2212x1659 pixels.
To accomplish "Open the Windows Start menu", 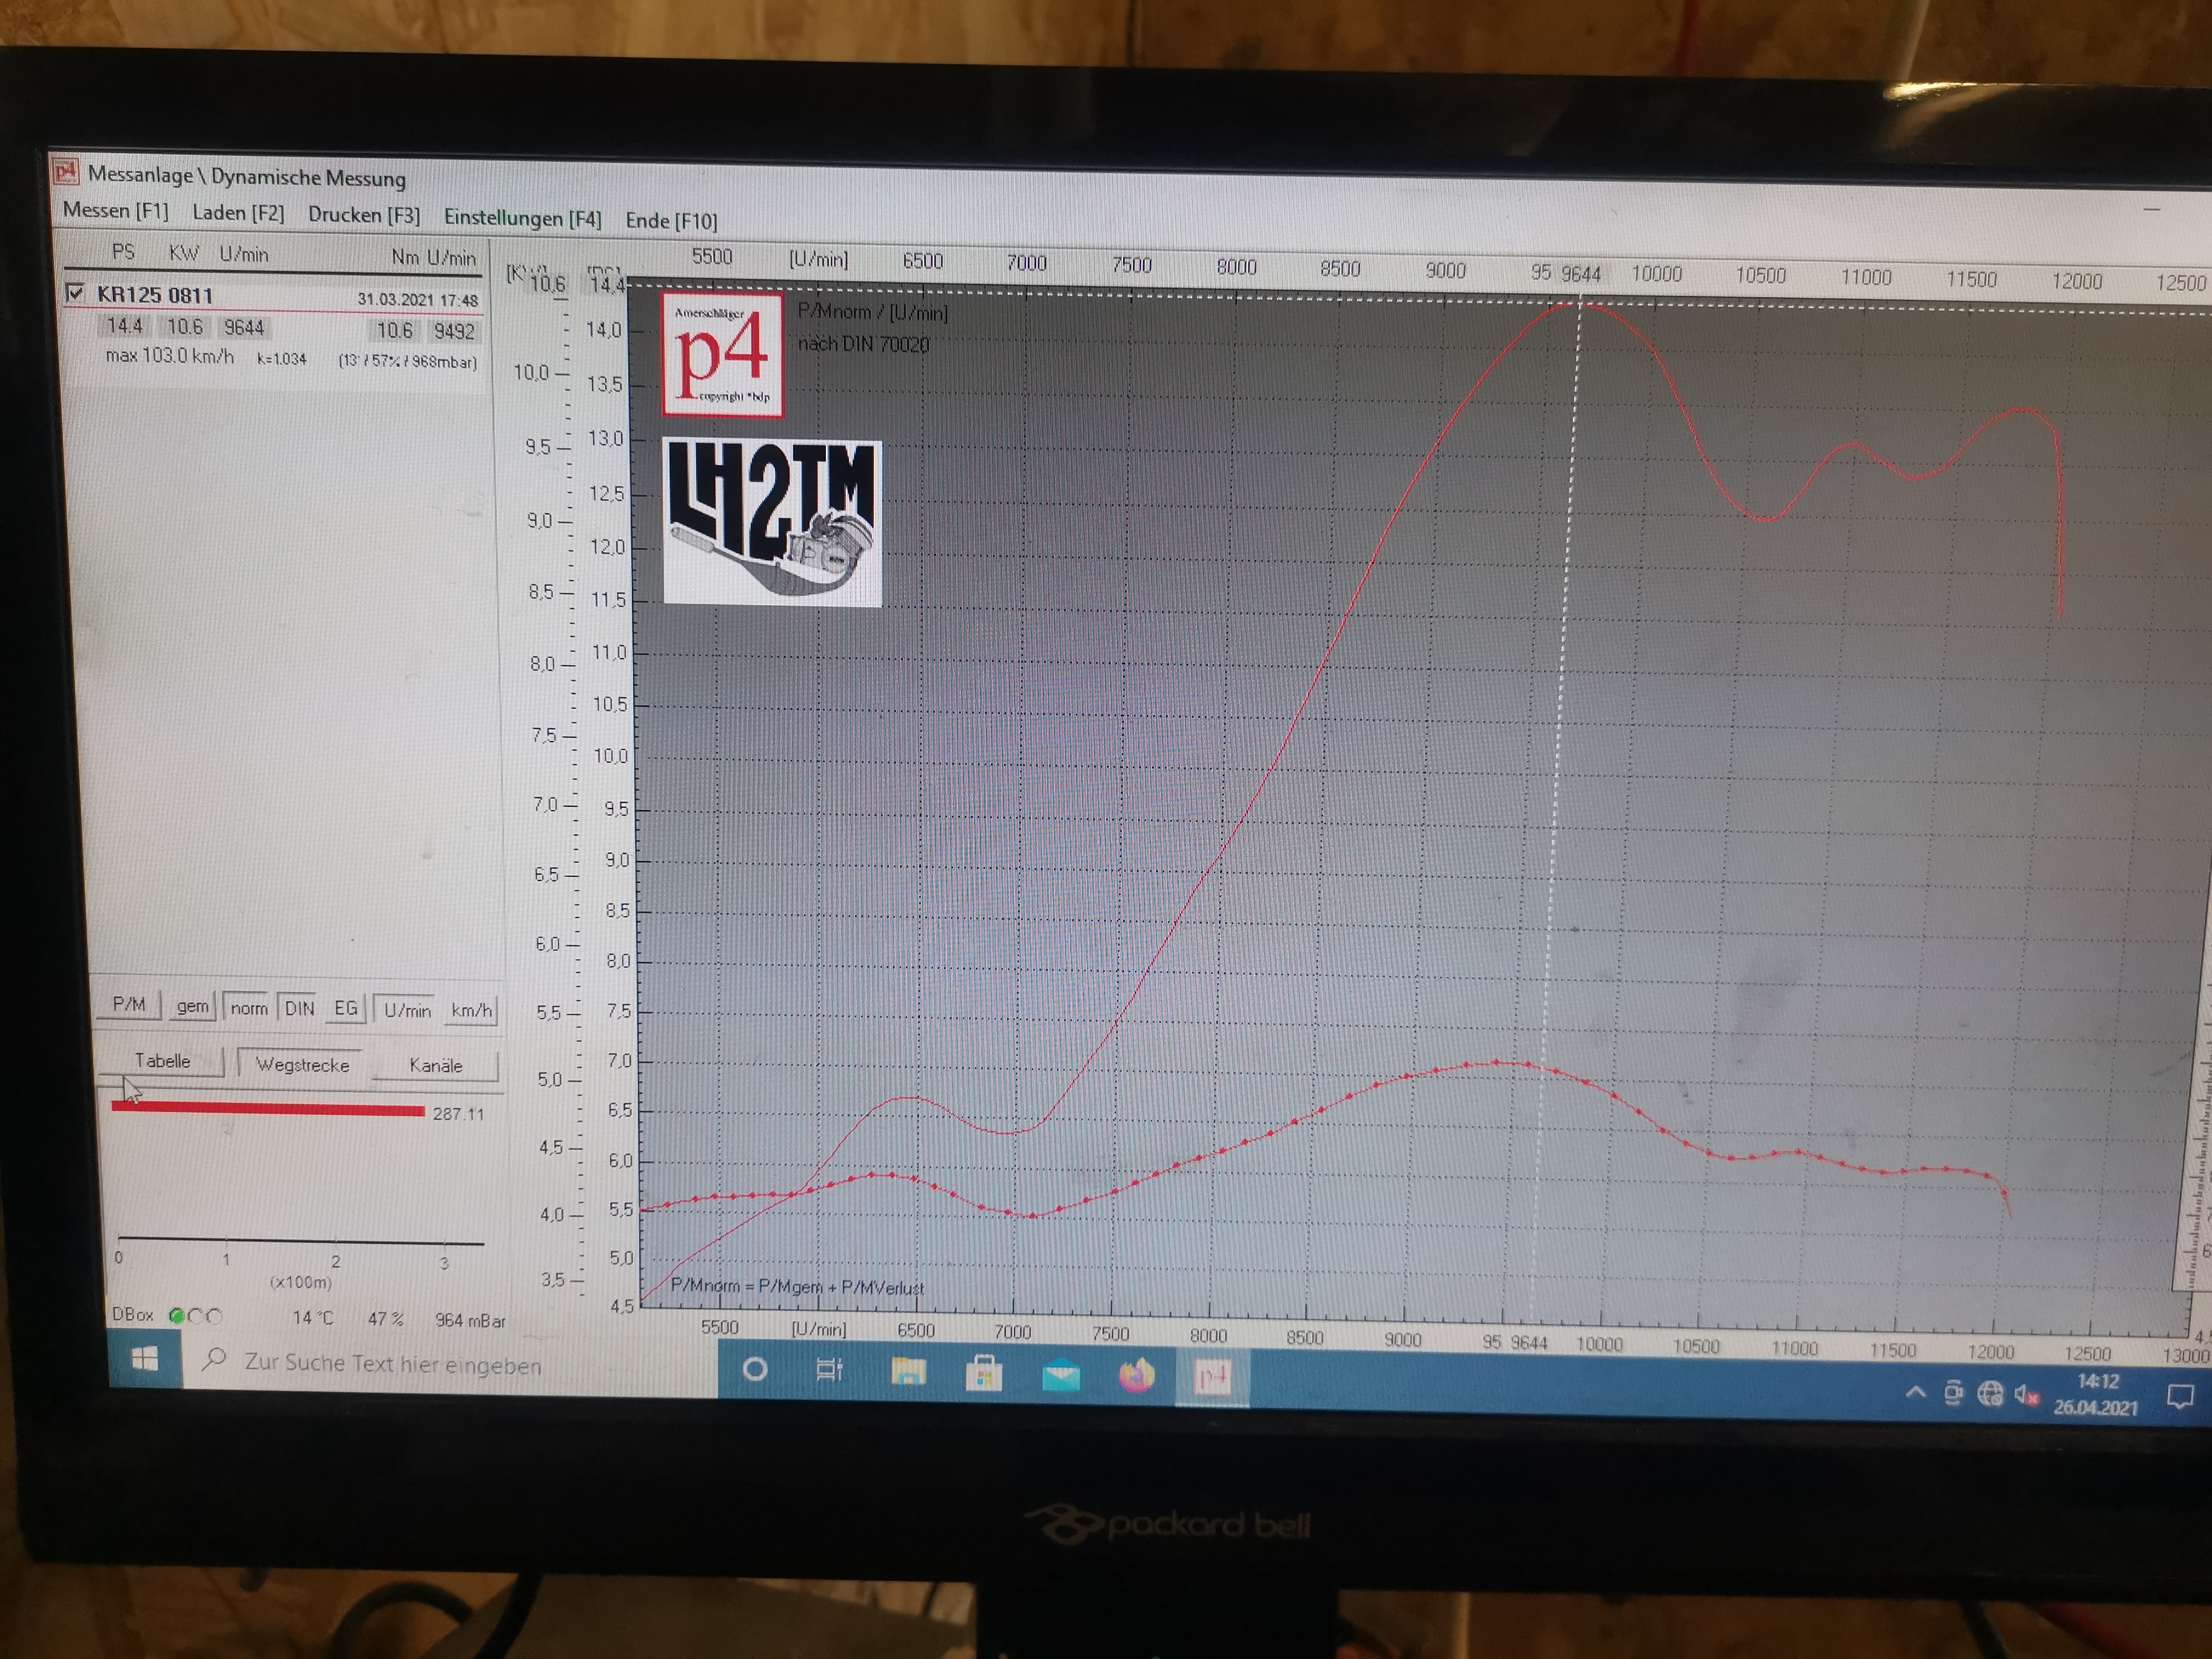I will pyautogui.click(x=145, y=1358).
